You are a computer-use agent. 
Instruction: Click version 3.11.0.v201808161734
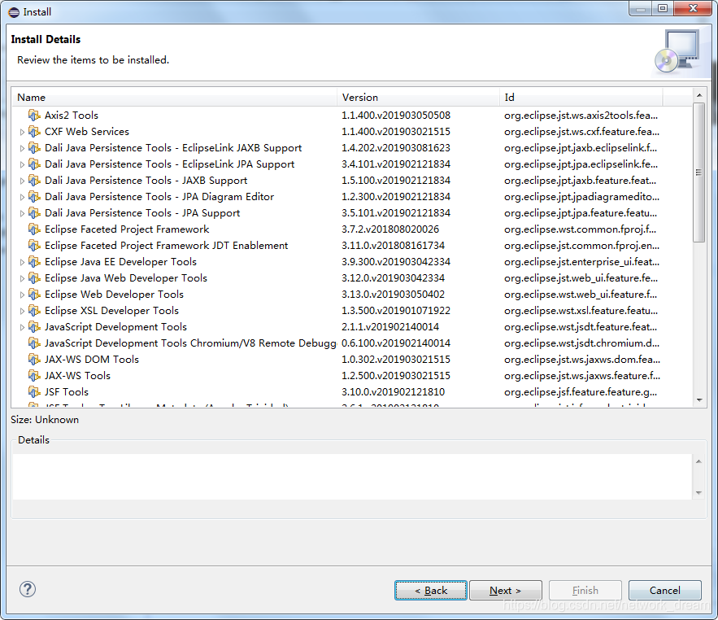point(394,245)
